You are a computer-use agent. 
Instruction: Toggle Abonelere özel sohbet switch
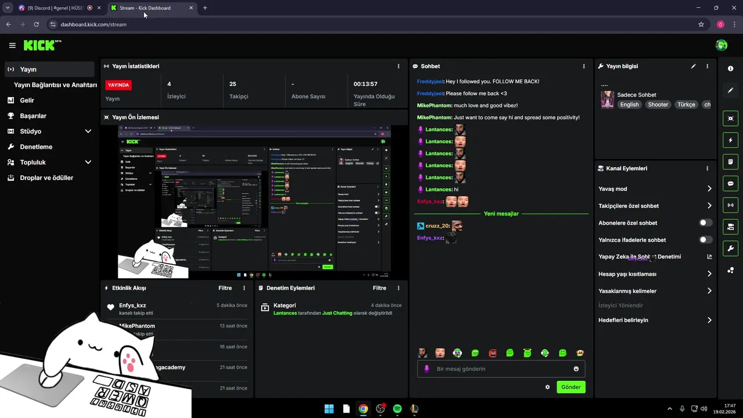[706, 223]
